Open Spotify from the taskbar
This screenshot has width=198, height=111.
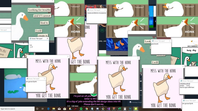81,109
